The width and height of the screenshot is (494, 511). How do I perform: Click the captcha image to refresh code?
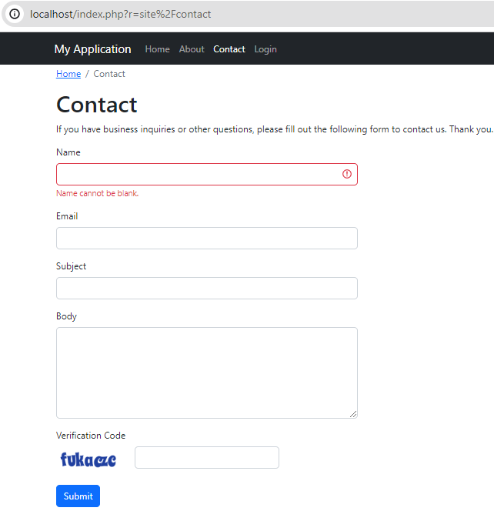[x=88, y=459]
